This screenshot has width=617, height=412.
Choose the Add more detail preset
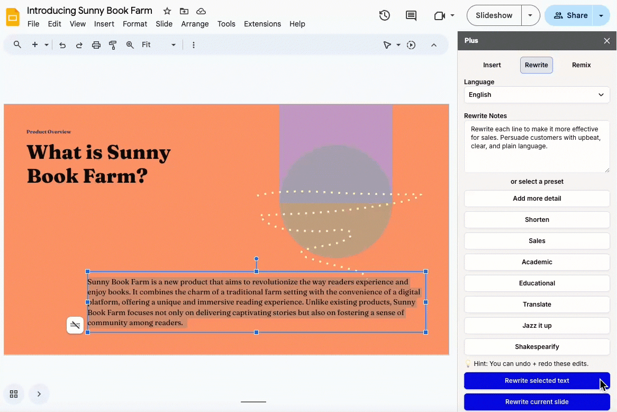pos(537,199)
